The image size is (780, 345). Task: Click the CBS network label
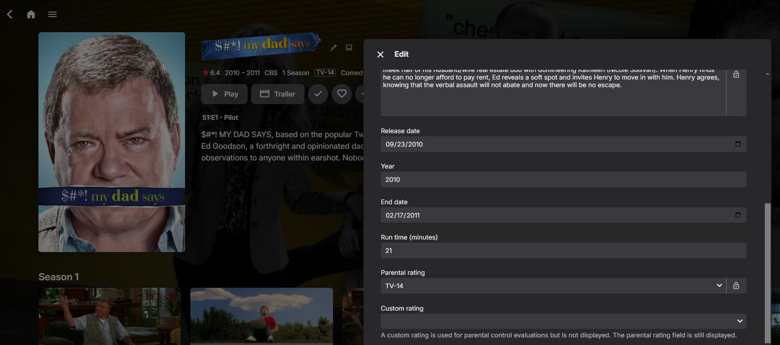pos(271,73)
